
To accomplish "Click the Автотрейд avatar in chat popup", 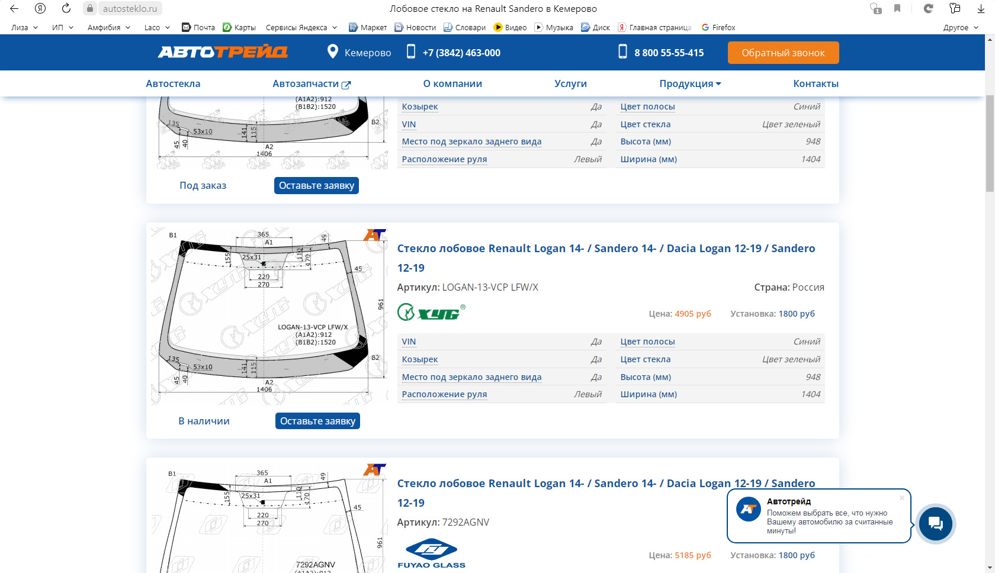I will 749,509.
